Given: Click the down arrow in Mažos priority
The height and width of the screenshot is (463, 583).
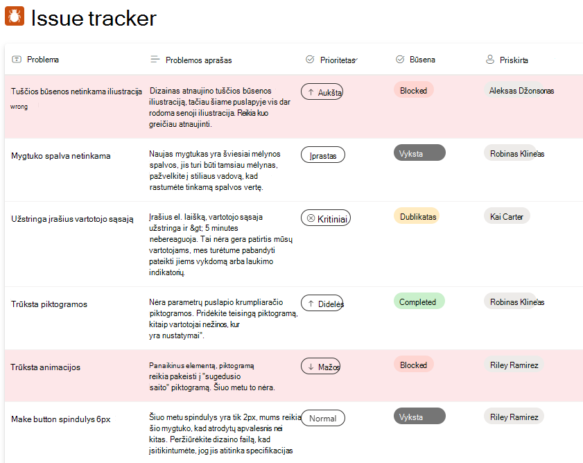Looking at the screenshot, I should point(311,367).
